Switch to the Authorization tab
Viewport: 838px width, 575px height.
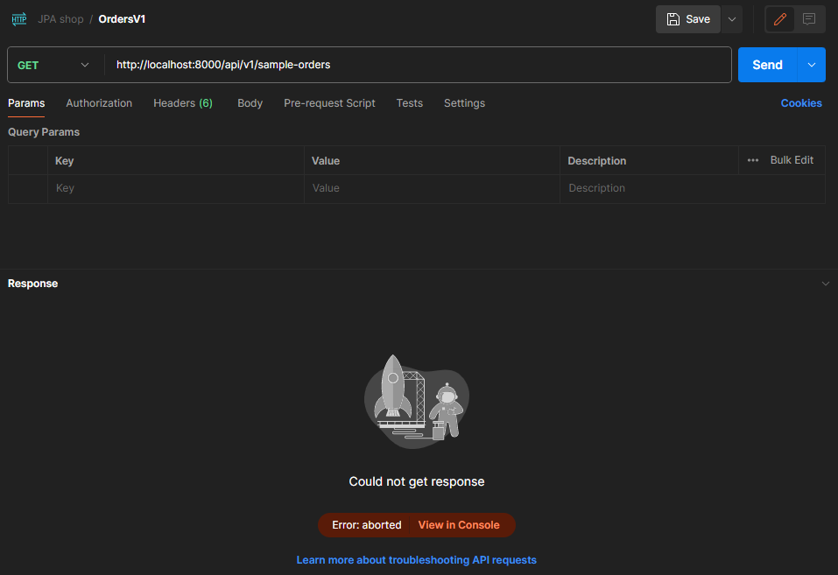[99, 103]
